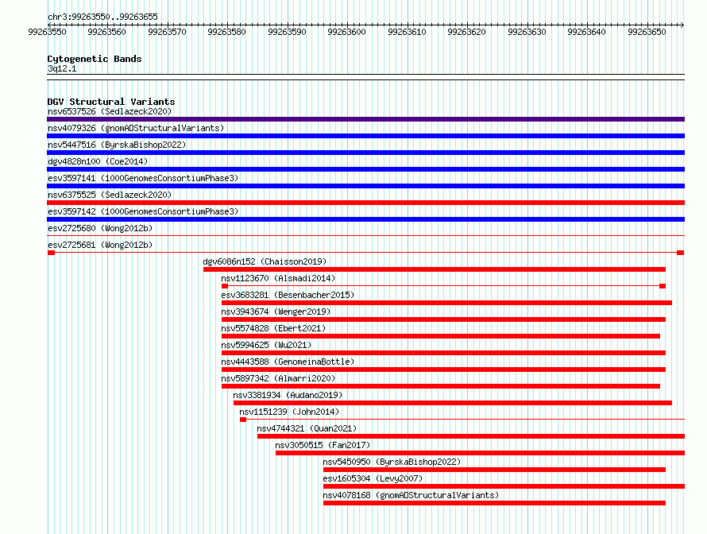Select the blue esv3597141 feature bar
Viewport: 707px width, 534px height.
click(365, 186)
